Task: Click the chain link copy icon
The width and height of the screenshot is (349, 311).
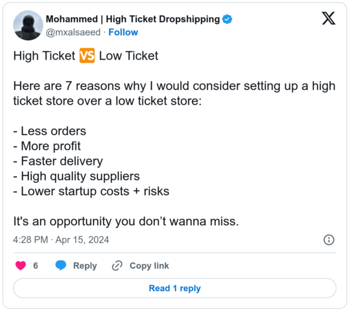Action: [117, 266]
